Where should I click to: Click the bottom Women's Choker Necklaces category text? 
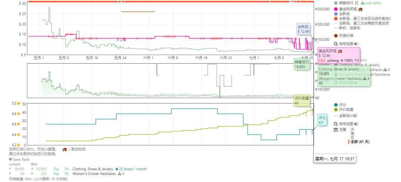click(x=94, y=174)
